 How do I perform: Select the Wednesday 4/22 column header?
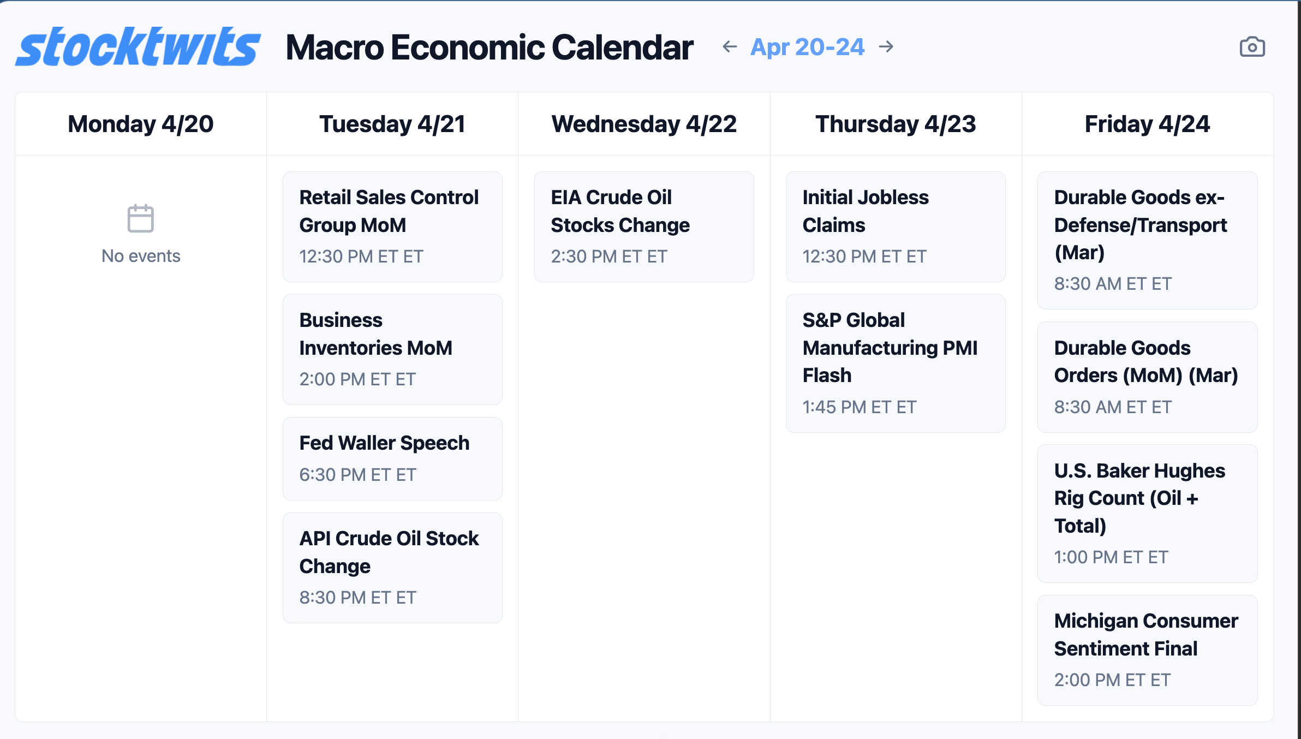pyautogui.click(x=644, y=124)
